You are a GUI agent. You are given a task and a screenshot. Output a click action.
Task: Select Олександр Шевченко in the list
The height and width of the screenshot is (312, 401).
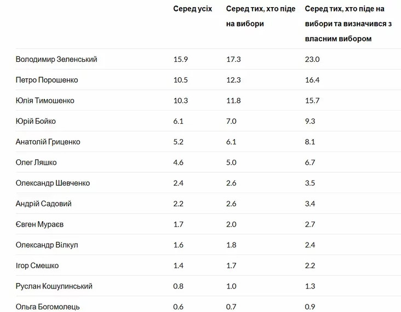click(x=53, y=183)
